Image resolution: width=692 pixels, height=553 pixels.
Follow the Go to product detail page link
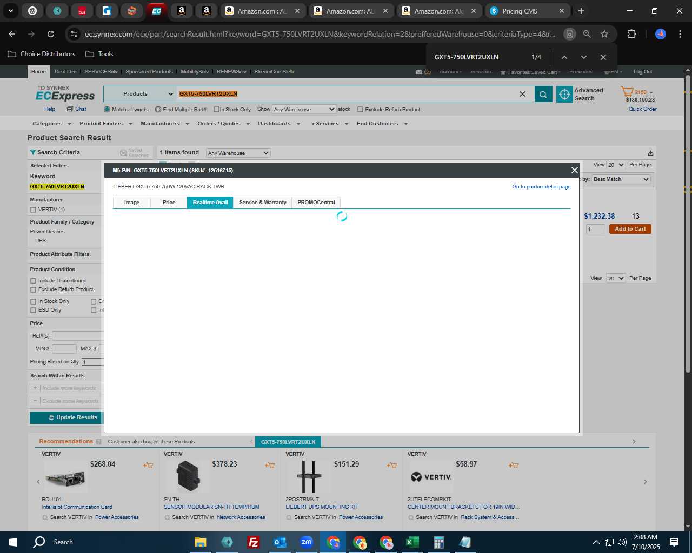pyautogui.click(x=541, y=187)
